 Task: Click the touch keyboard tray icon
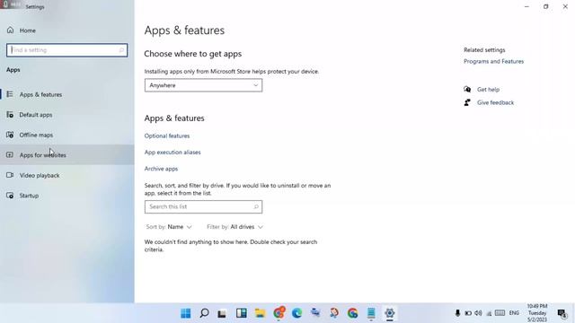pos(500,313)
